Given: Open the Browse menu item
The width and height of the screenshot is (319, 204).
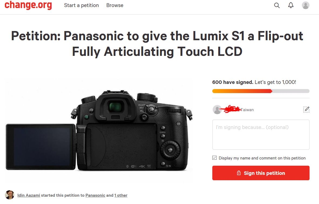Looking at the screenshot, I should [x=115, y=5].
